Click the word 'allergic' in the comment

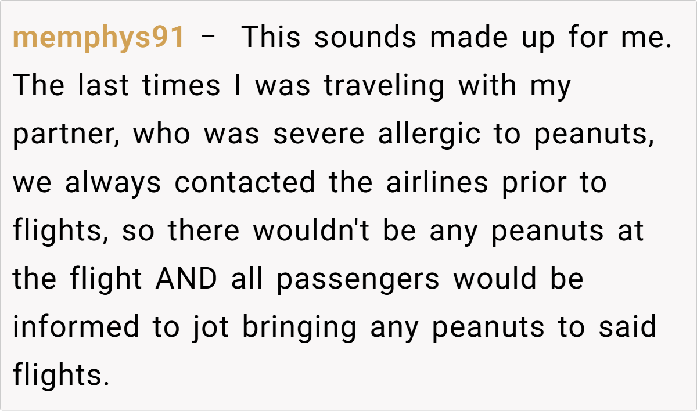pyautogui.click(x=429, y=135)
